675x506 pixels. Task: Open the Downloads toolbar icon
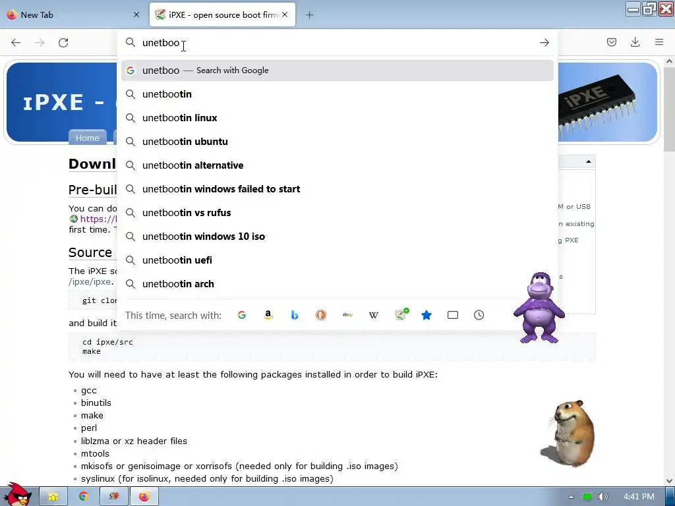635,42
